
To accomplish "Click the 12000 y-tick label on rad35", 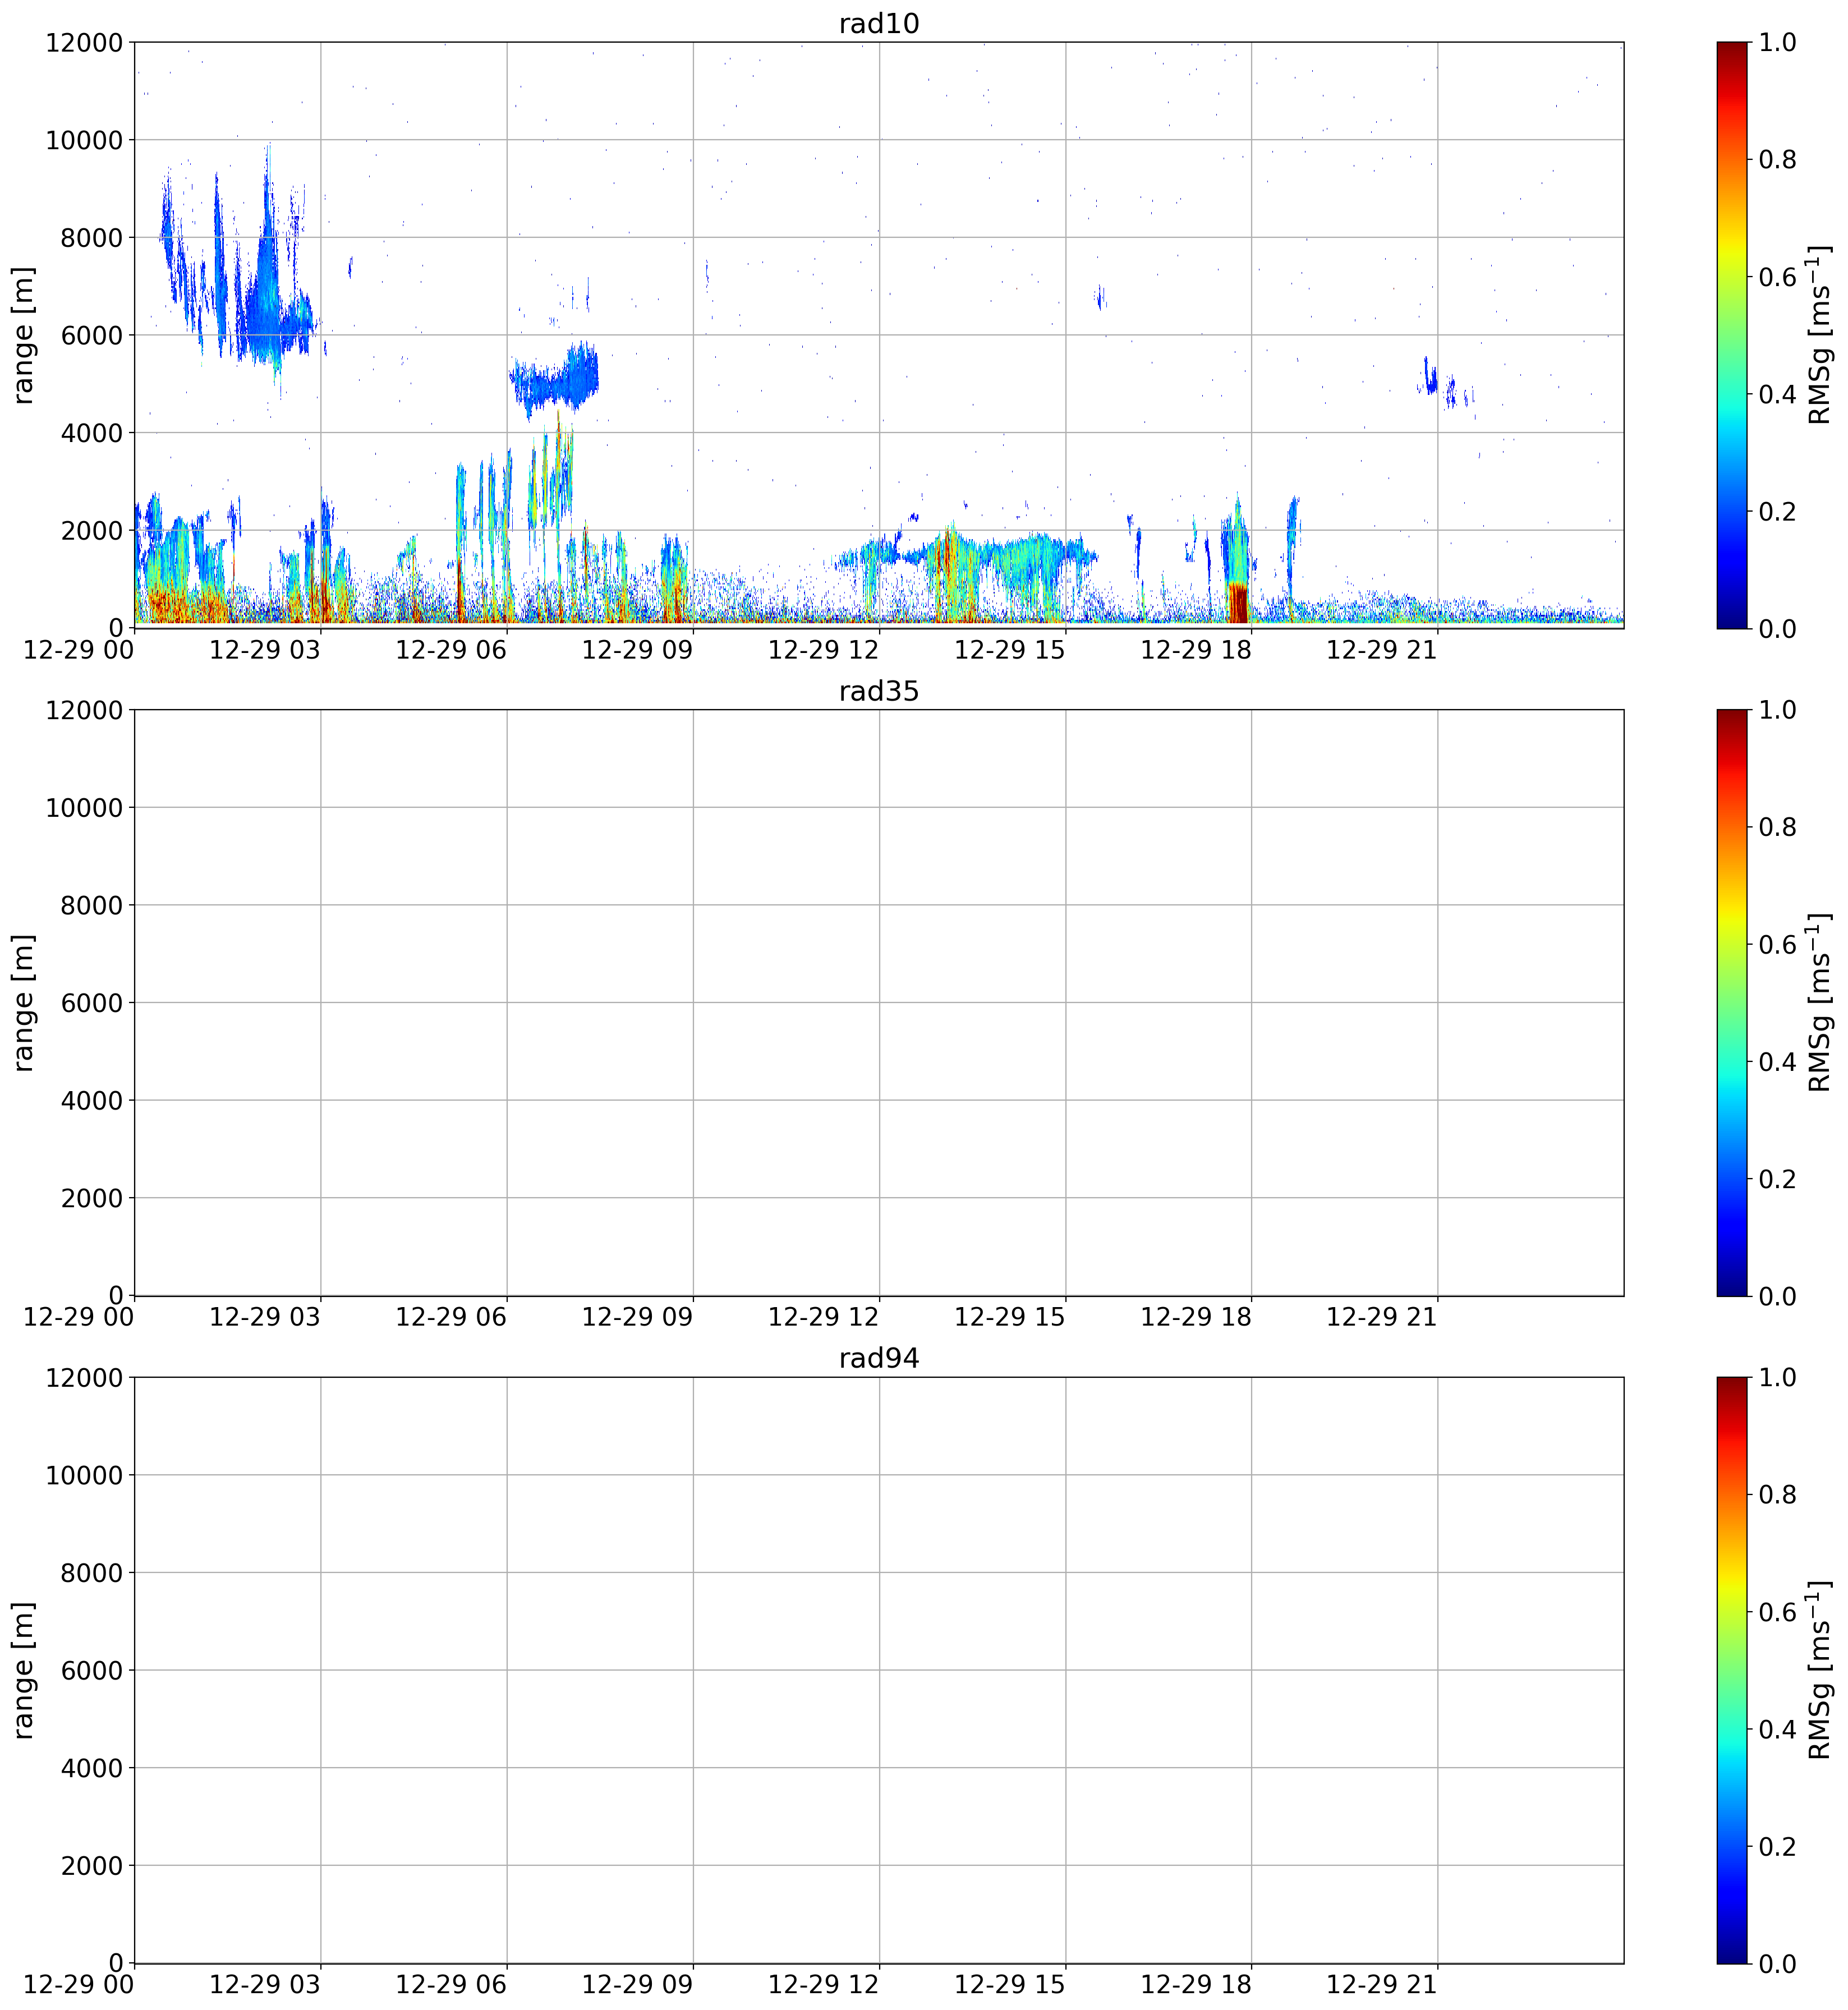I will (84, 710).
